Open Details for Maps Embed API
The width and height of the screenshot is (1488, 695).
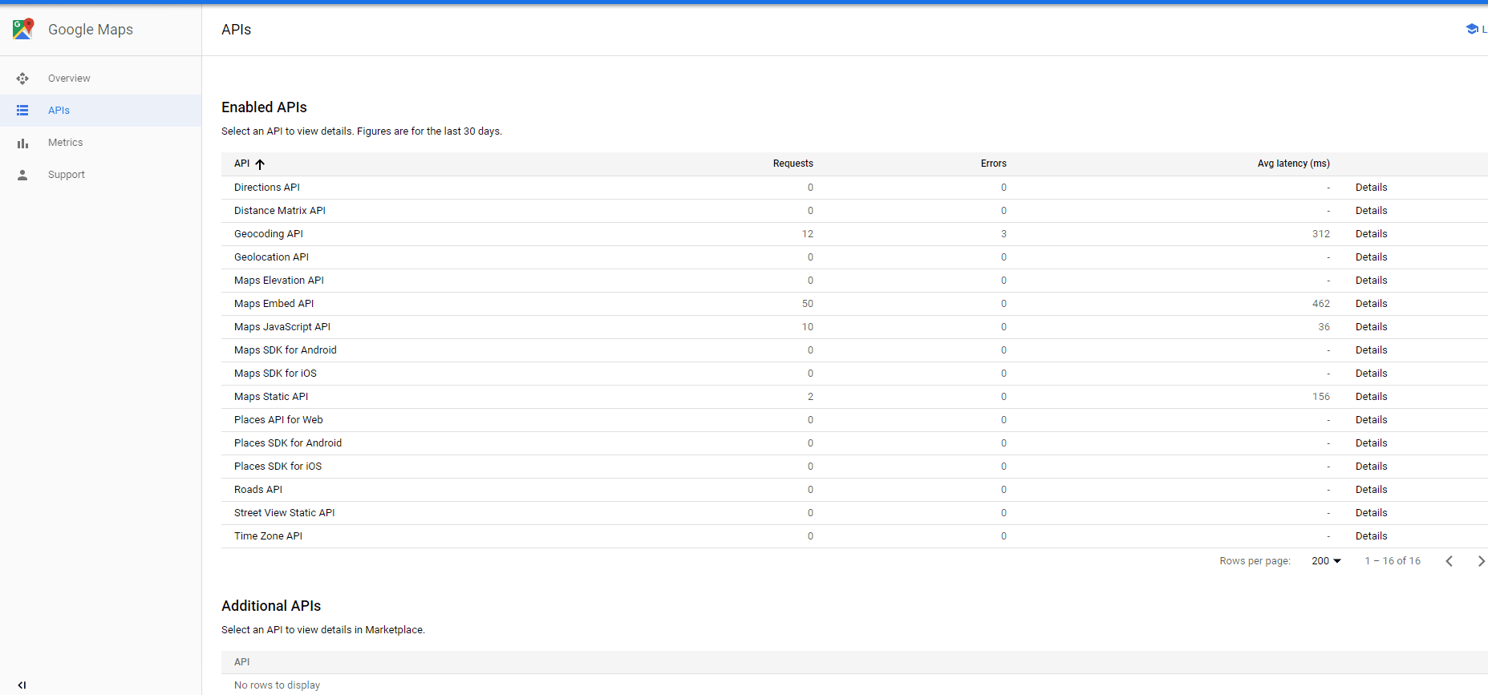point(1371,304)
